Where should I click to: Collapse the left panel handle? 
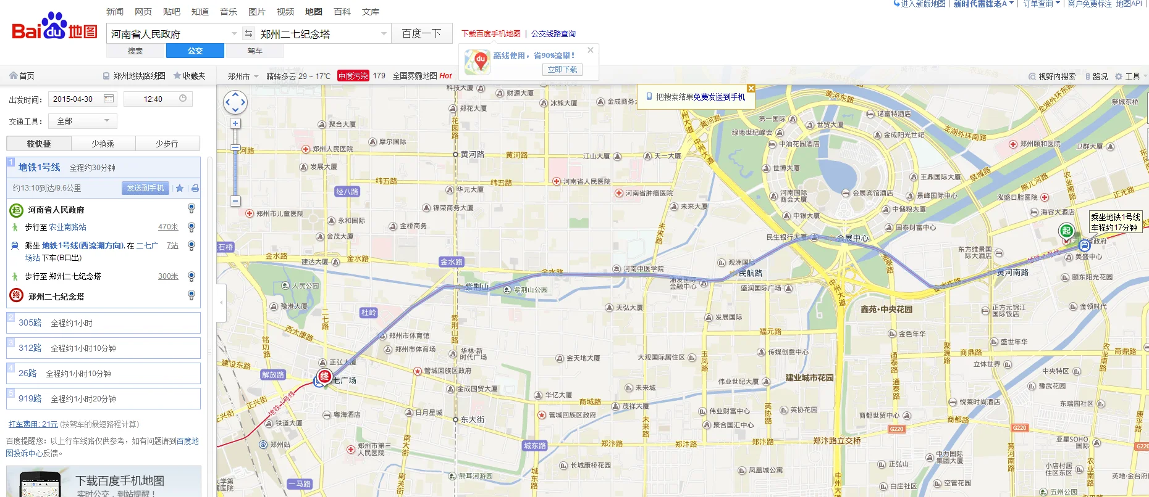(222, 302)
